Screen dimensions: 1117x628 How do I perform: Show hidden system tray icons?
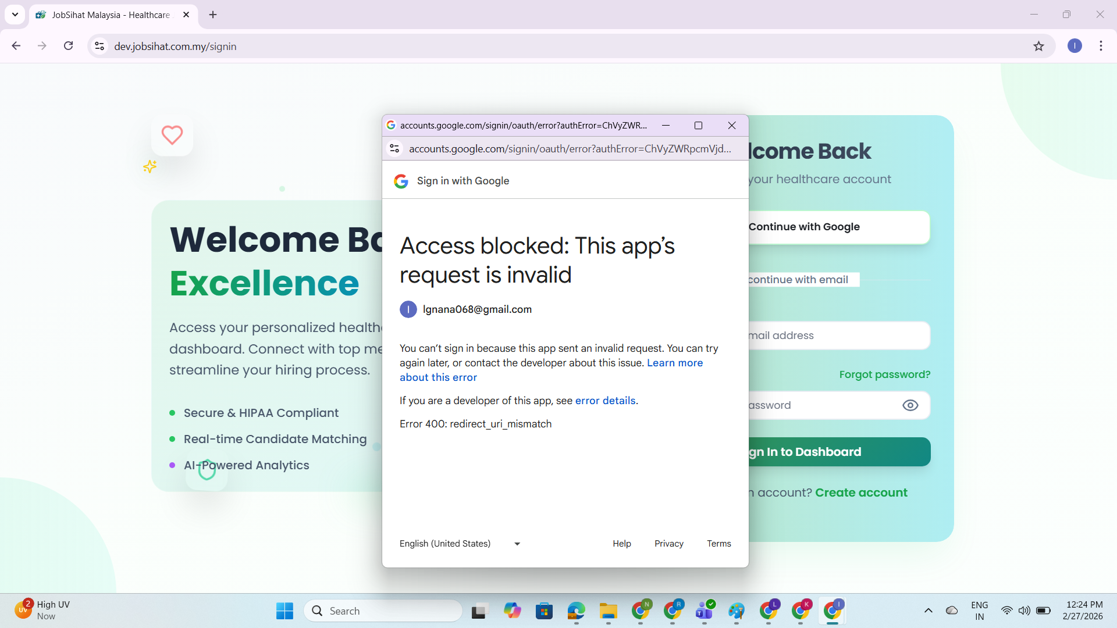tap(928, 611)
